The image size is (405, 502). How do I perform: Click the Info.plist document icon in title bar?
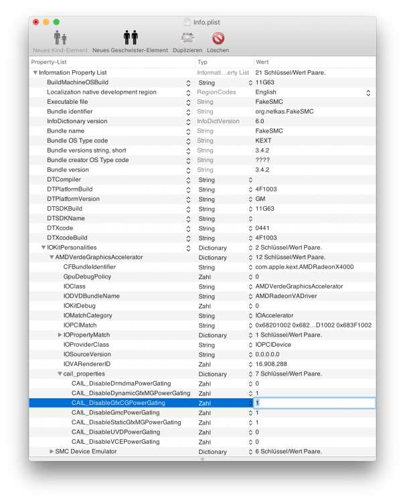(x=187, y=22)
